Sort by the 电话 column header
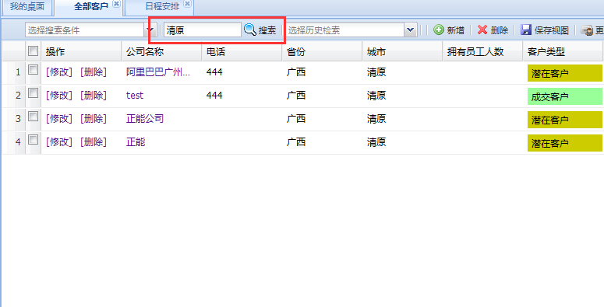Image resolution: width=604 pixels, height=307 pixels. (242, 51)
